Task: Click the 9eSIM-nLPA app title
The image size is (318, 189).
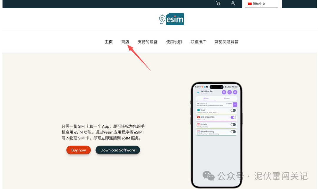Action: (x=207, y=91)
